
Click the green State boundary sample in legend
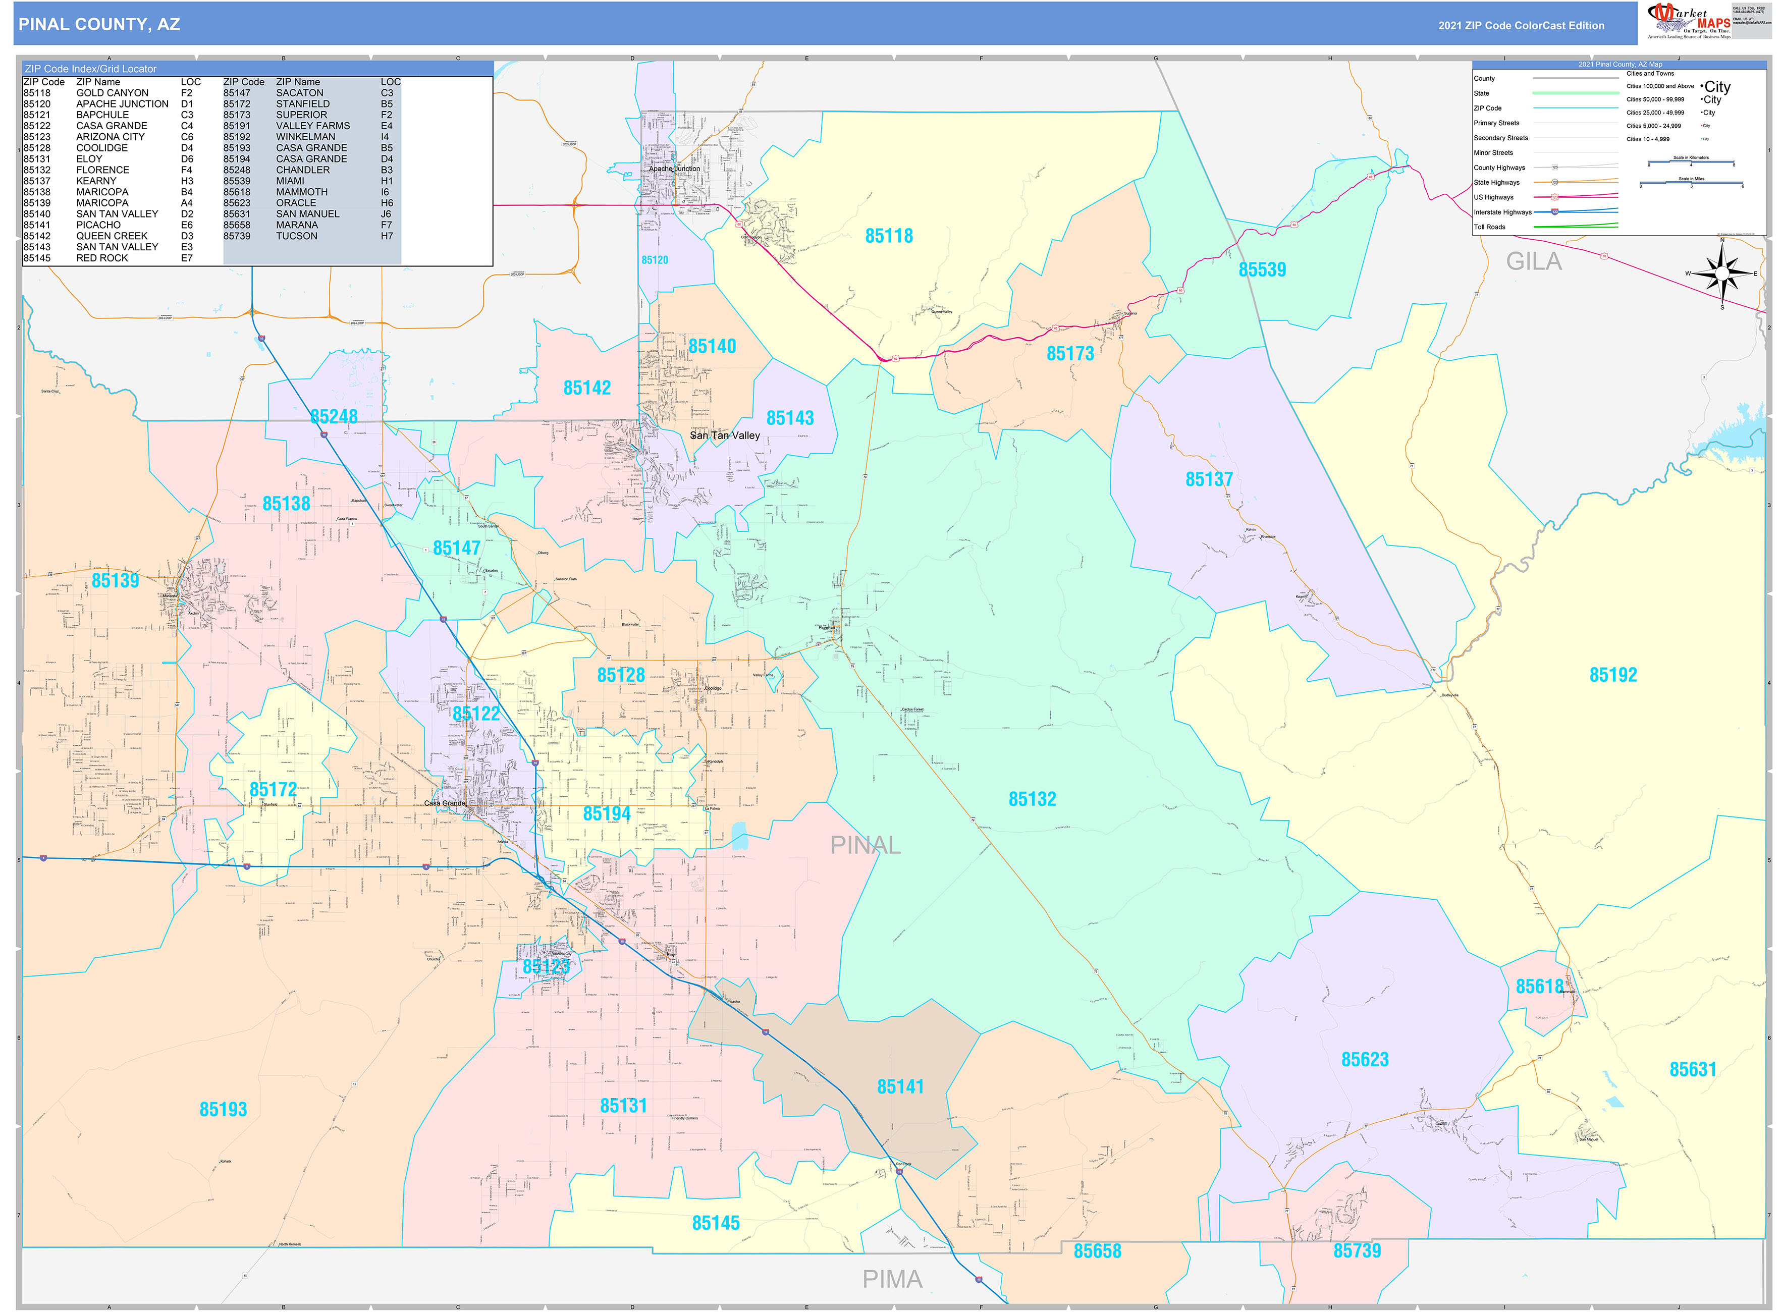click(x=1575, y=94)
